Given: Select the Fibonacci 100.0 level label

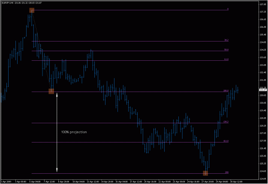Looking at the screenshot, I should (226, 91).
